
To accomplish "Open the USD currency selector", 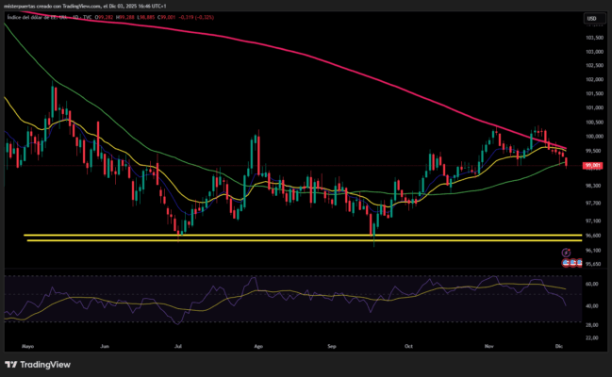I will 594,19.
